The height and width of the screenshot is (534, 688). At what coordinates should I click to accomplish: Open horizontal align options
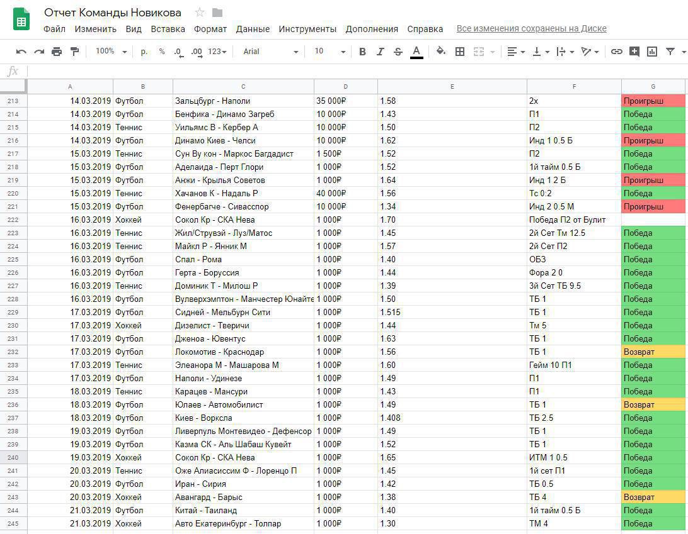(512, 52)
